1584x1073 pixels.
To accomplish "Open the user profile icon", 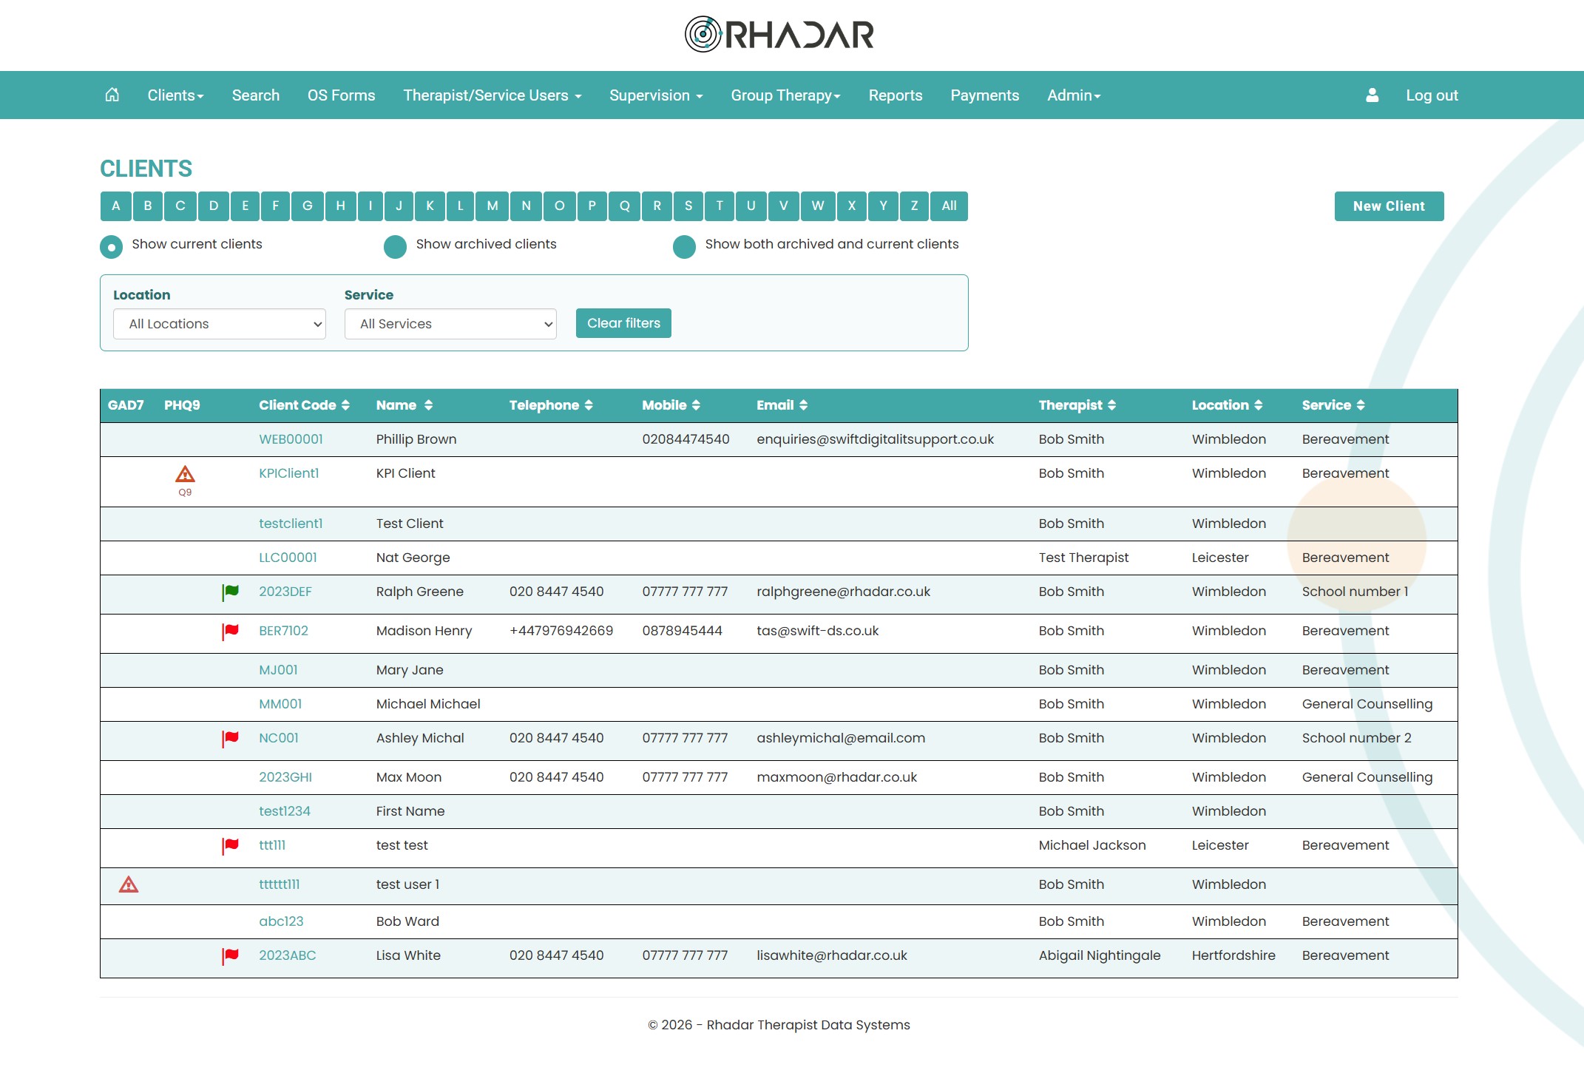I will [x=1372, y=95].
